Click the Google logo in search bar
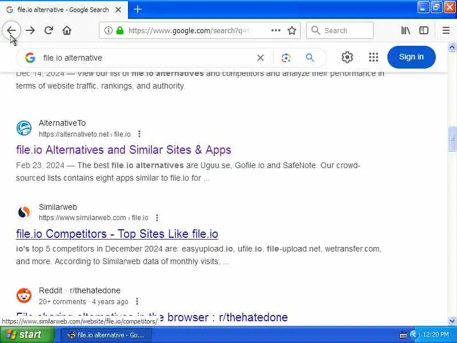The image size is (457, 343). click(x=30, y=58)
